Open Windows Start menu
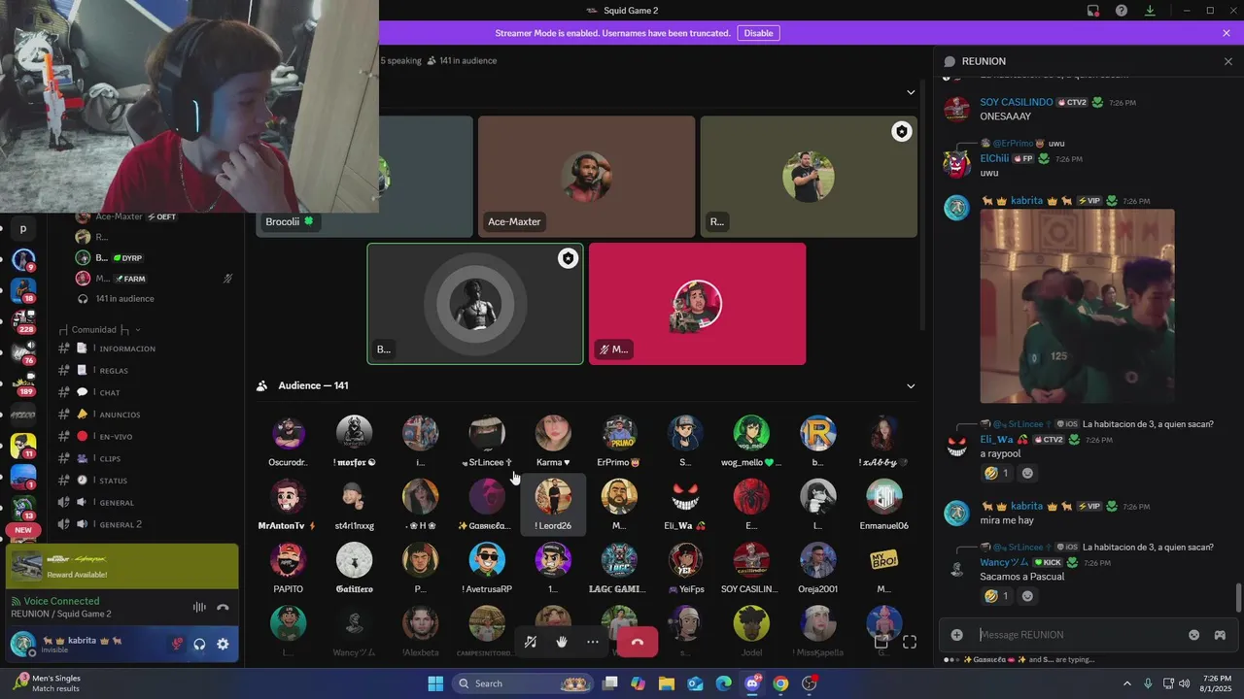This screenshot has width=1244, height=699. pyautogui.click(x=434, y=683)
